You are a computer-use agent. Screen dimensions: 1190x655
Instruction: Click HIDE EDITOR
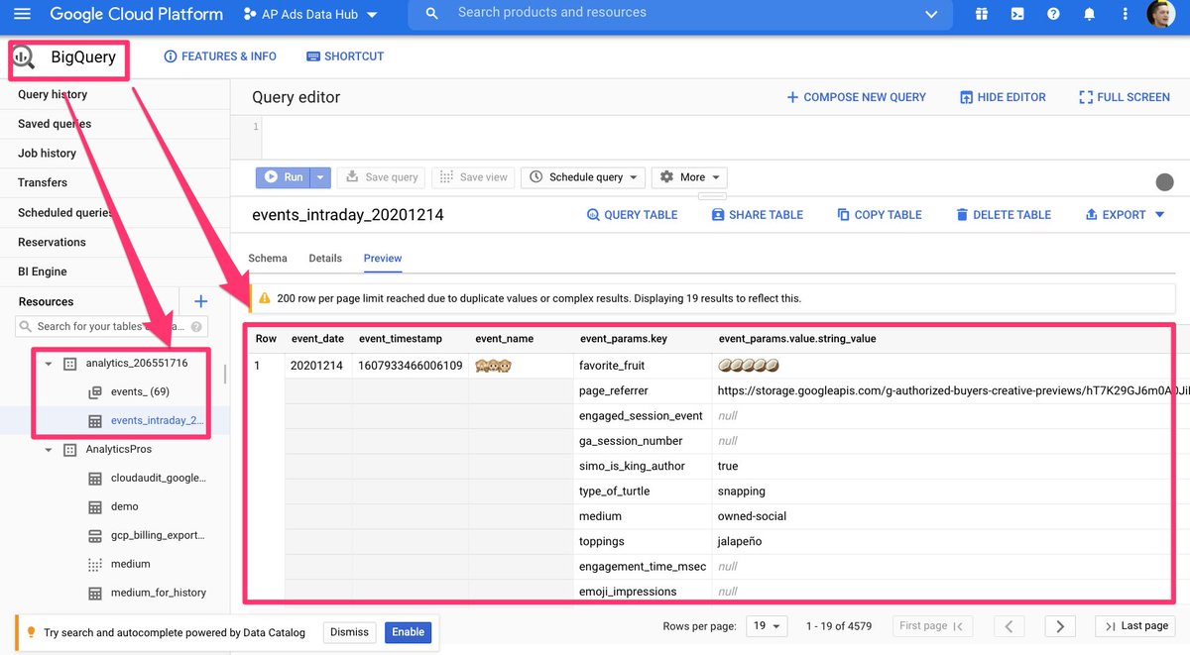[1003, 97]
